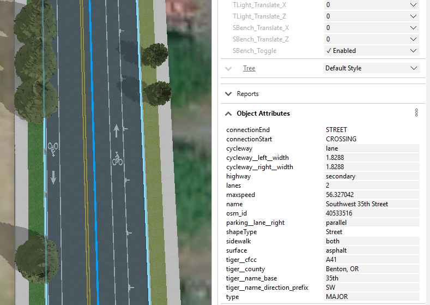Screen dimensions: 430x305
Task: Click the sidewalk value 'both'
Action: (x=372, y=241)
